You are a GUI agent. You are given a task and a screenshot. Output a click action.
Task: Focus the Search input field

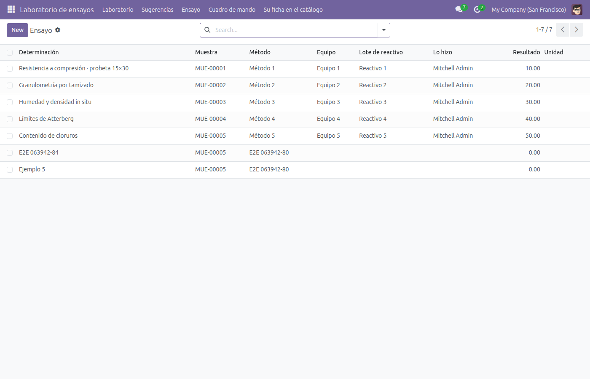coord(295,30)
